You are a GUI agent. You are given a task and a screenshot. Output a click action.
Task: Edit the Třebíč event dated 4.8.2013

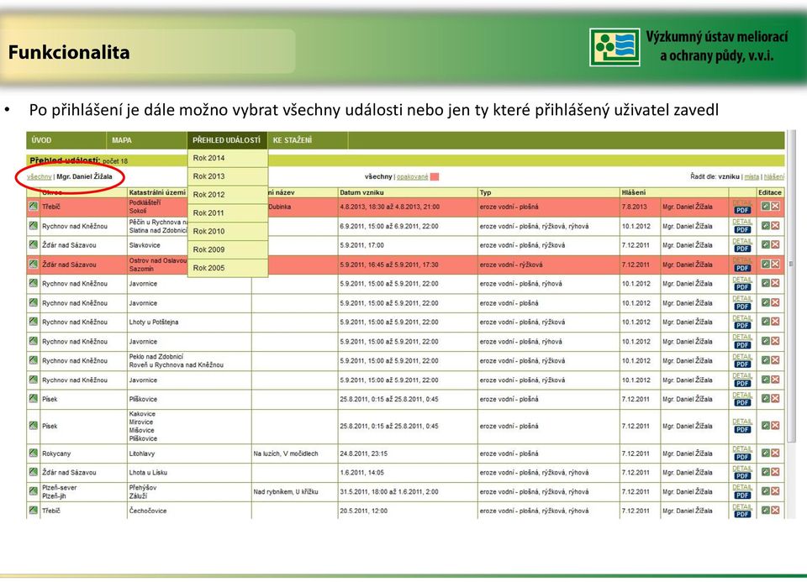point(765,206)
